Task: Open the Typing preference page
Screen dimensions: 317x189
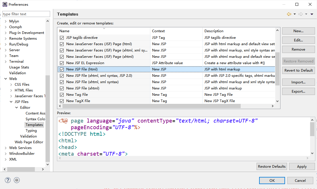Action: 31,130
